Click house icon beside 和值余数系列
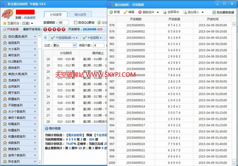 (5, 136)
